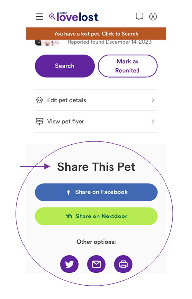Viewport: 192px width, 299px height.
Task: Click the pet photo thumbnail
Action: [47, 43]
